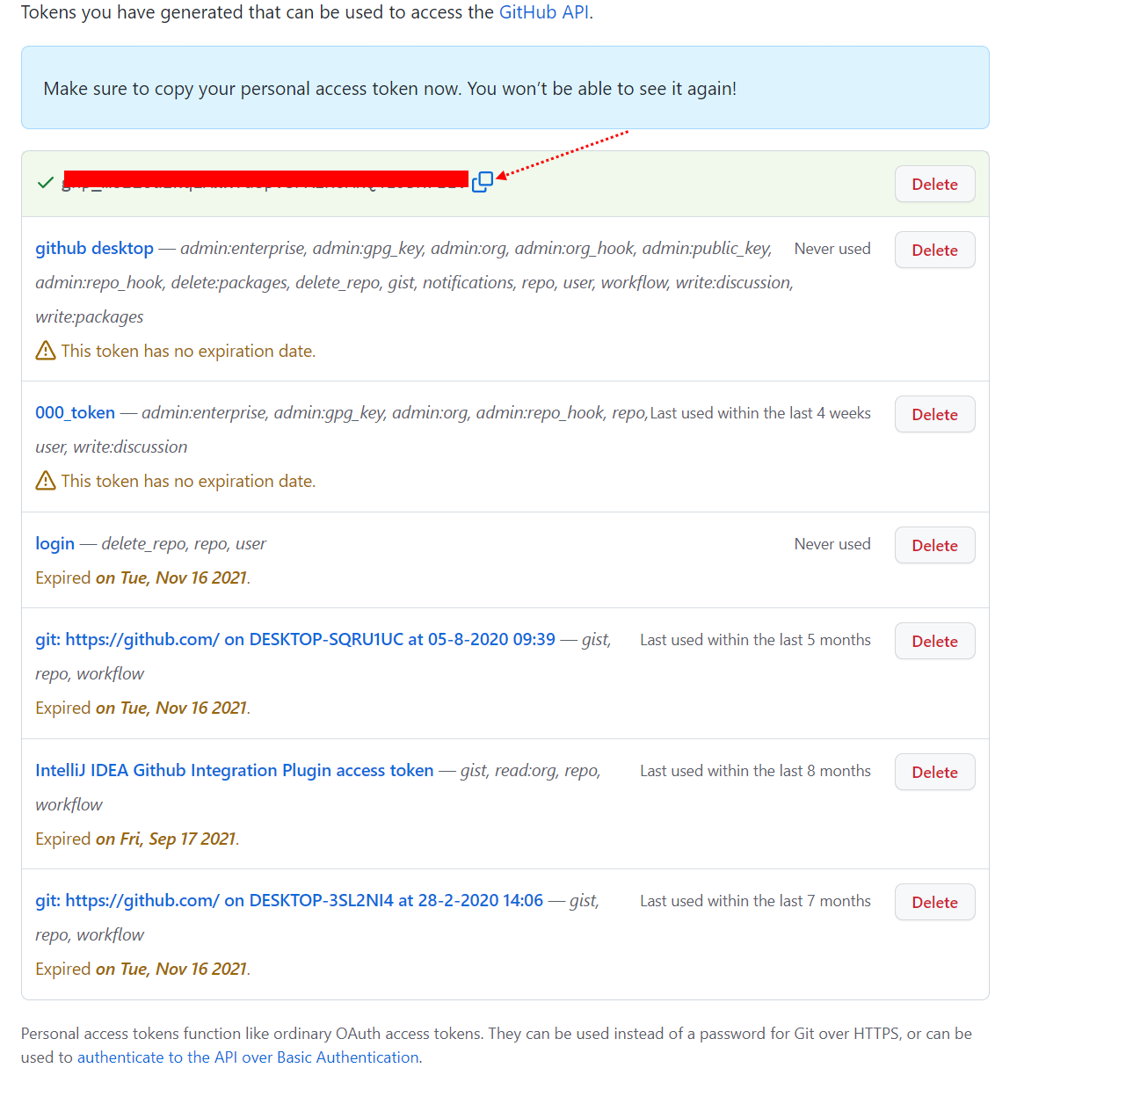The width and height of the screenshot is (1133, 1097).
Task: Click no-expiration warning text under 000_token
Action: pos(188,481)
